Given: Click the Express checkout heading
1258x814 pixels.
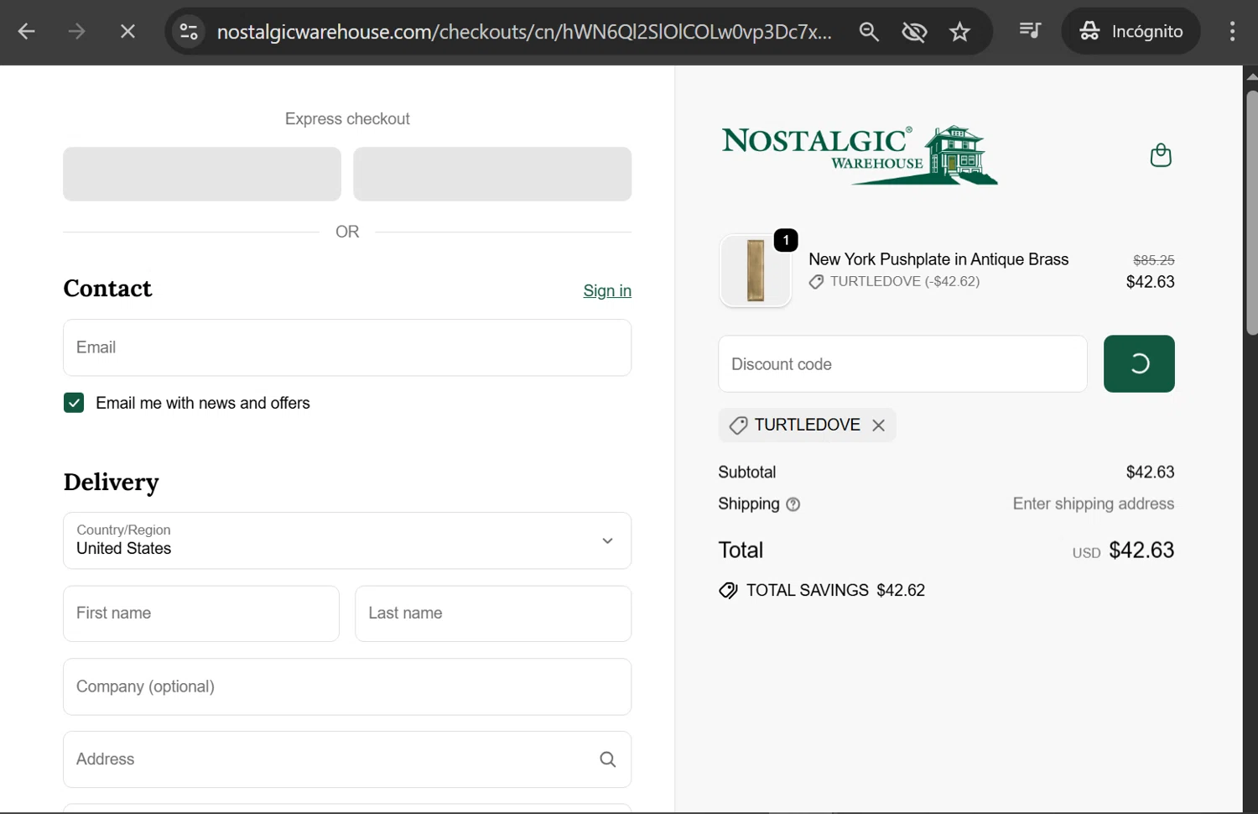Looking at the screenshot, I should coord(347,119).
